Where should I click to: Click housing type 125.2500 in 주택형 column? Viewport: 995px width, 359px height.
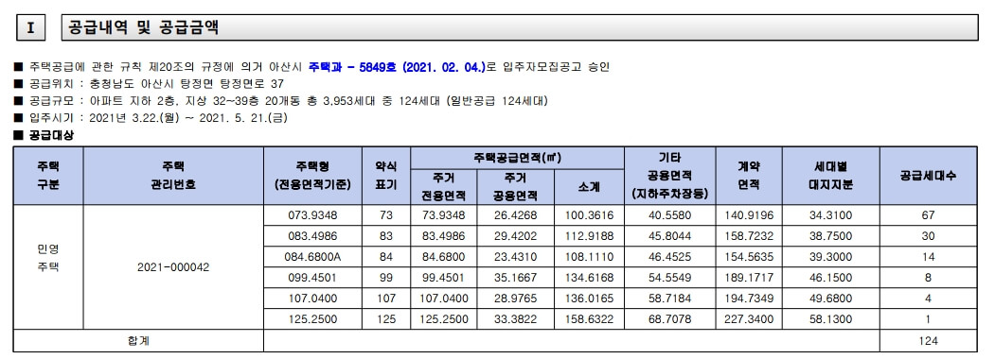(312, 319)
